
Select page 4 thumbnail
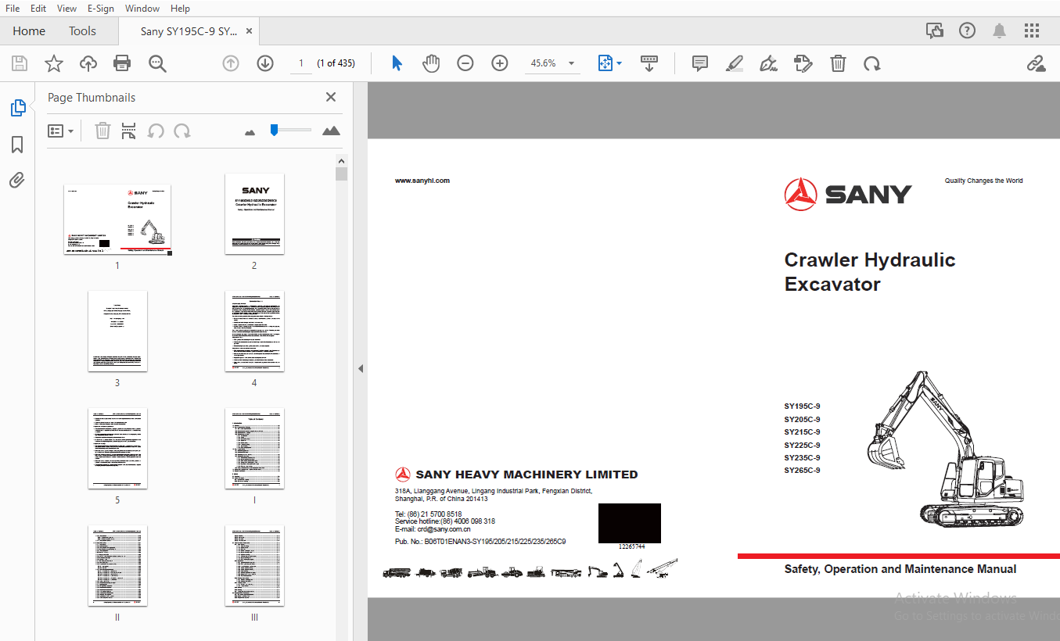click(x=254, y=331)
